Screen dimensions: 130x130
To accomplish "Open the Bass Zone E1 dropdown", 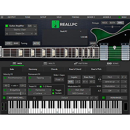I will (85, 82).
